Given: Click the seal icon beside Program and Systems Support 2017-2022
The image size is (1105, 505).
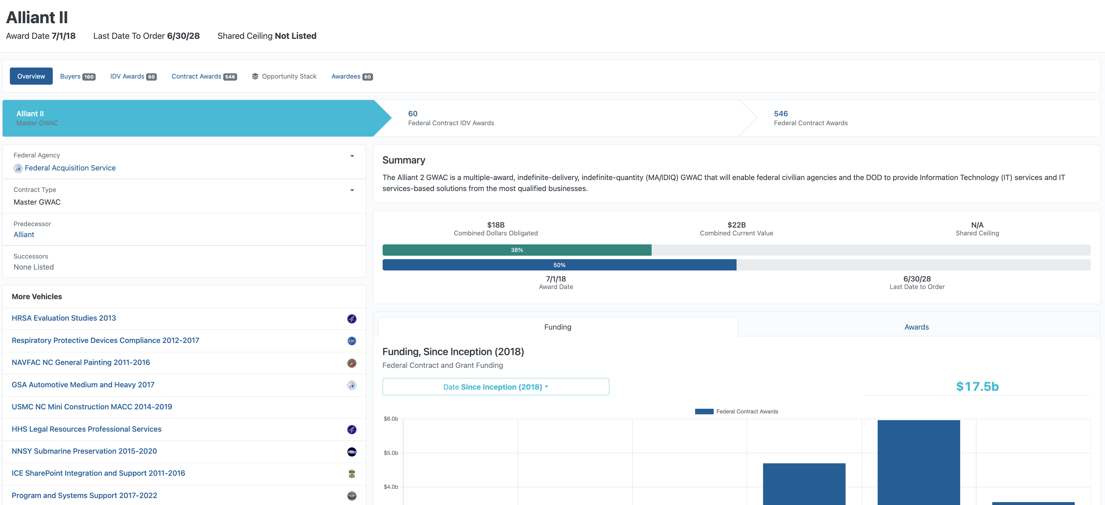Looking at the screenshot, I should tap(351, 496).
